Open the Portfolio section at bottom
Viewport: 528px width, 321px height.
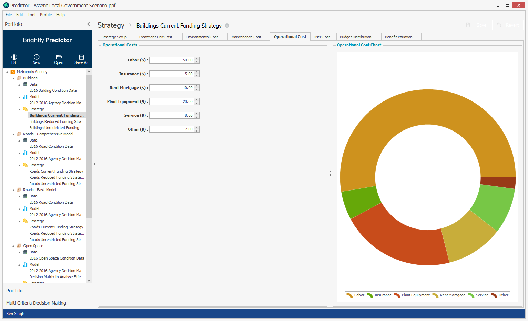pos(15,291)
